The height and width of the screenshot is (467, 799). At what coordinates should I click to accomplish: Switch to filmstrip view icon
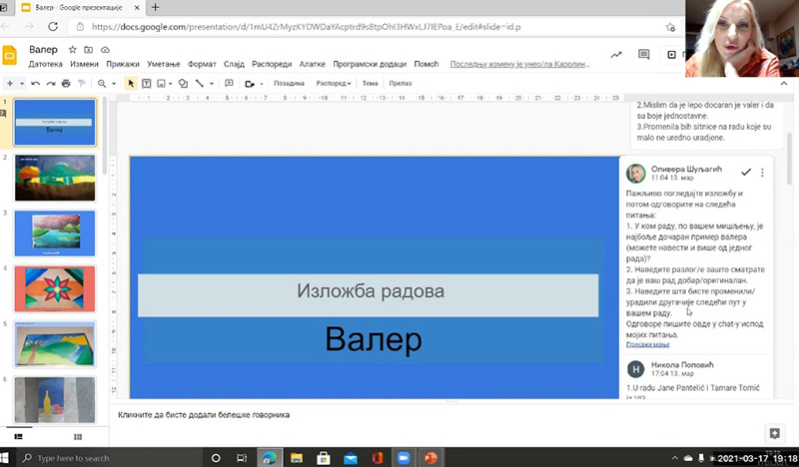[x=18, y=436]
